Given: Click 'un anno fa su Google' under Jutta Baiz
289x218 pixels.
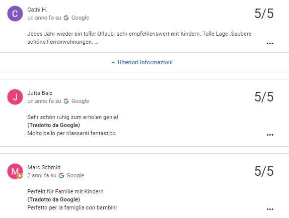Looking at the screenshot, I should coord(58,101).
